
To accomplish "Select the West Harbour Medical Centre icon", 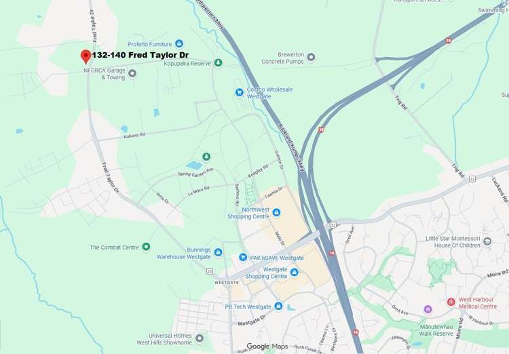I will point(451,302).
